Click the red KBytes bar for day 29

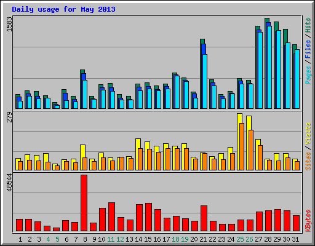pyautogui.click(x=277, y=220)
